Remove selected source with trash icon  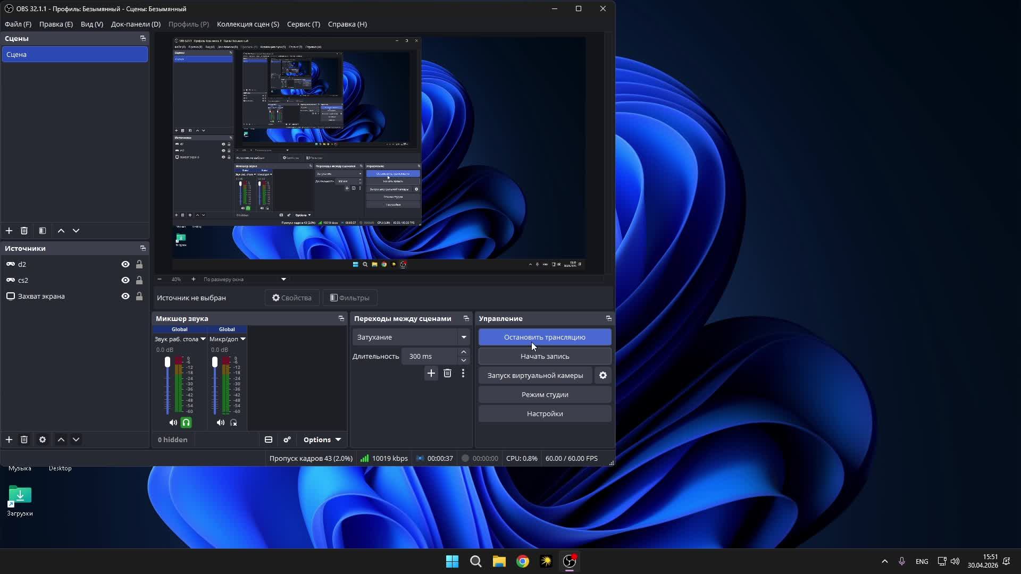pyautogui.click(x=24, y=440)
